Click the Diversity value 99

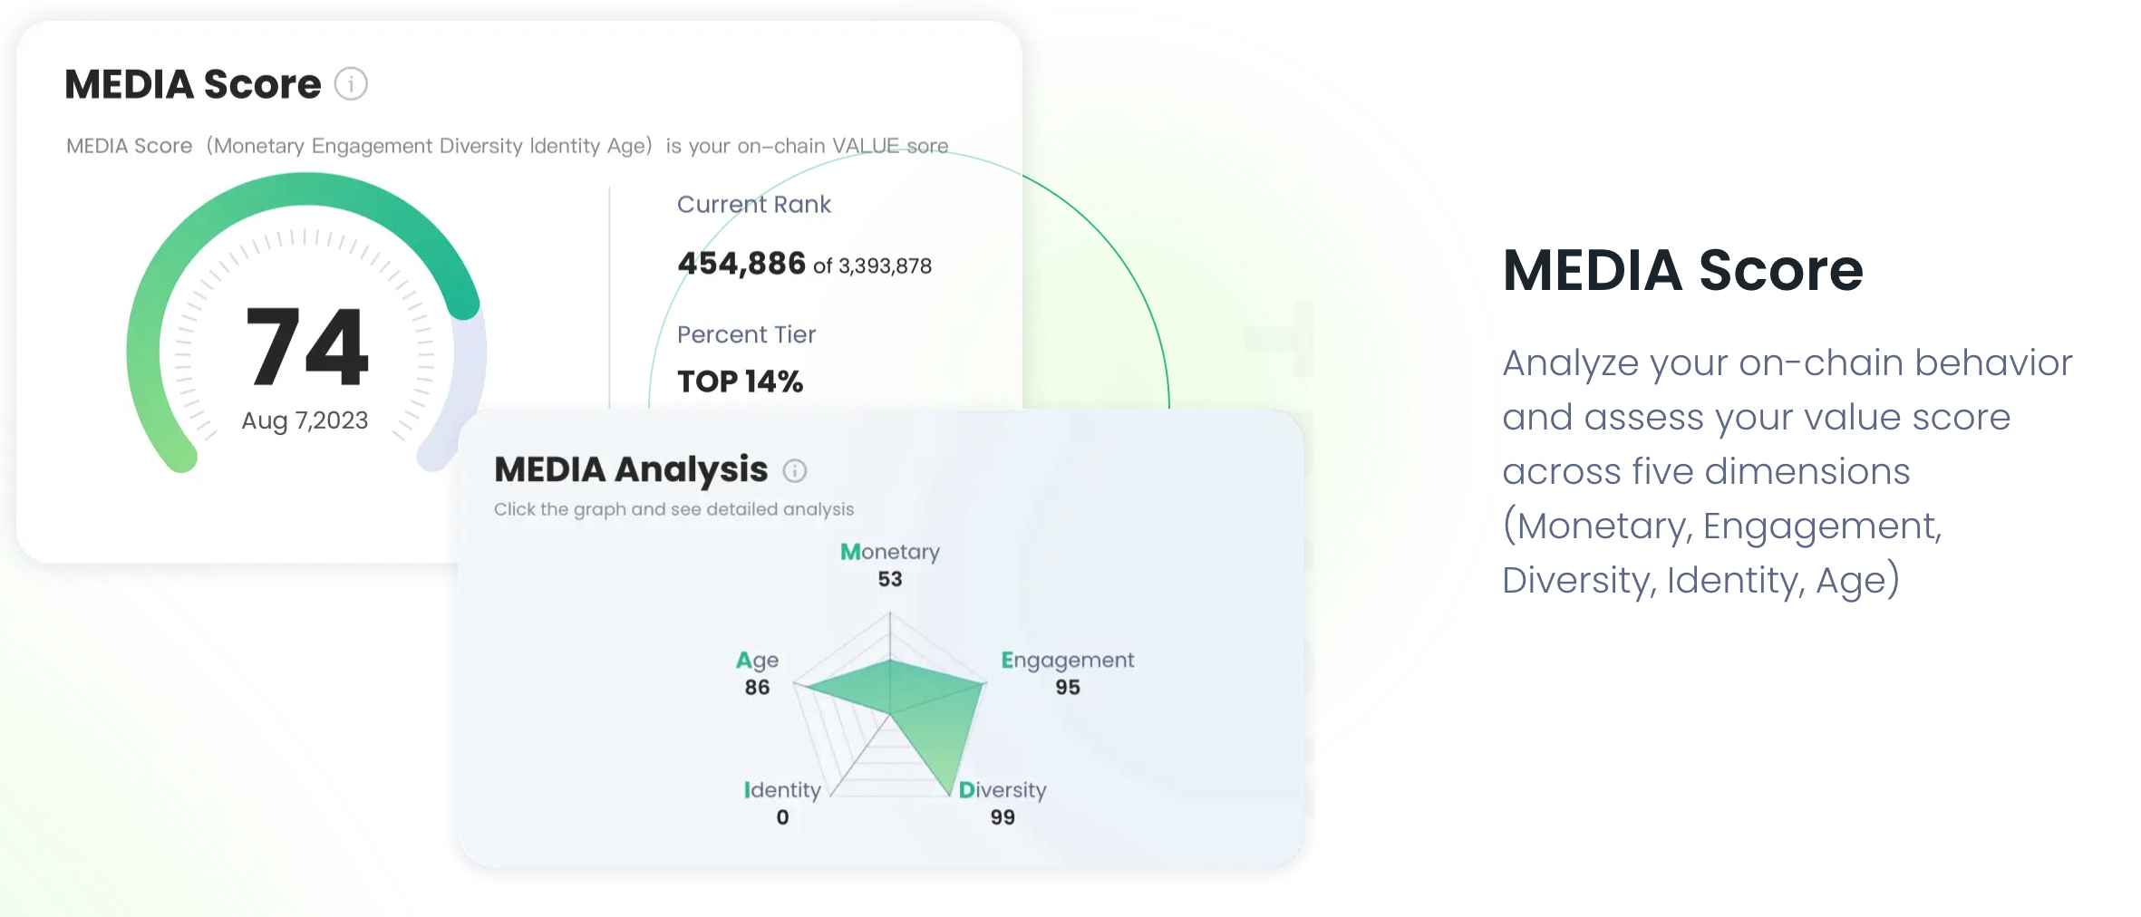[1003, 817]
